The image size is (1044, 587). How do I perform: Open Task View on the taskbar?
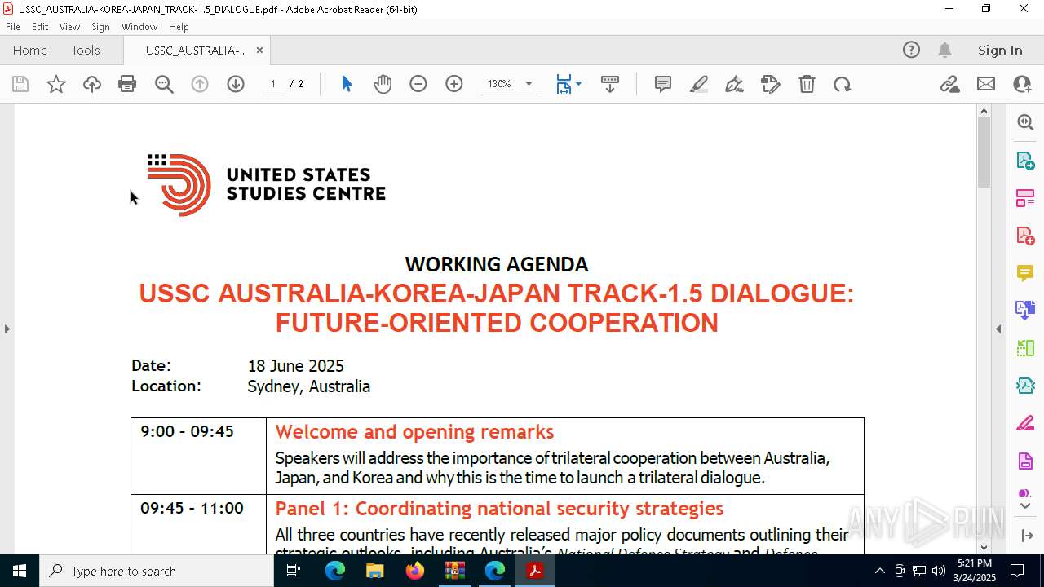(x=294, y=571)
